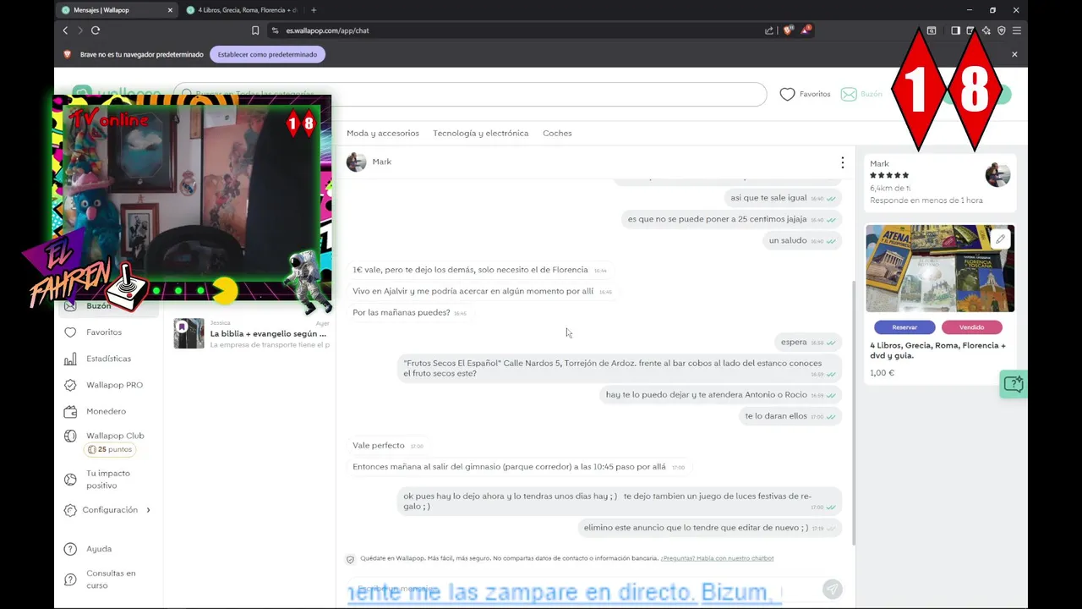
Task: Dismiss the default browser notification bar
Action: (1014, 54)
